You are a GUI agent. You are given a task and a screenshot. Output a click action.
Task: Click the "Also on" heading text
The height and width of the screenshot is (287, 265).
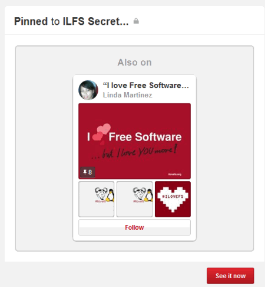click(x=135, y=63)
